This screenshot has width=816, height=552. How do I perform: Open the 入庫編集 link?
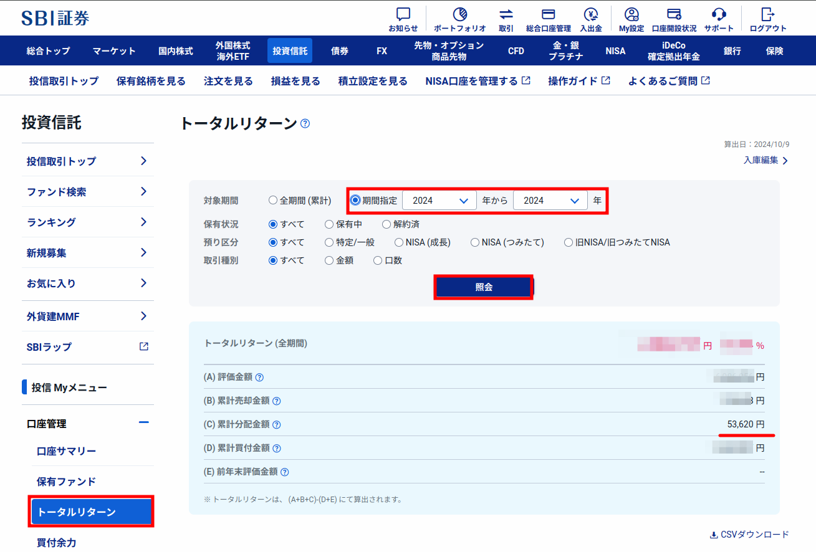point(766,160)
